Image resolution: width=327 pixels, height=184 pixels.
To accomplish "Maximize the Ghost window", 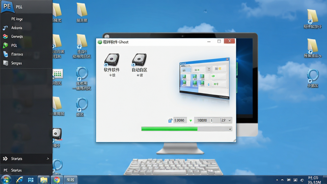I will click(x=219, y=41).
